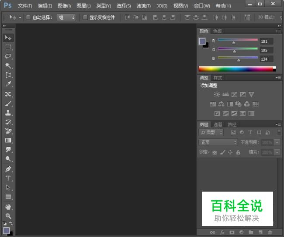This screenshot has height=237, width=284.
Task: Select the Horizontal Type tool
Action: 8,178
